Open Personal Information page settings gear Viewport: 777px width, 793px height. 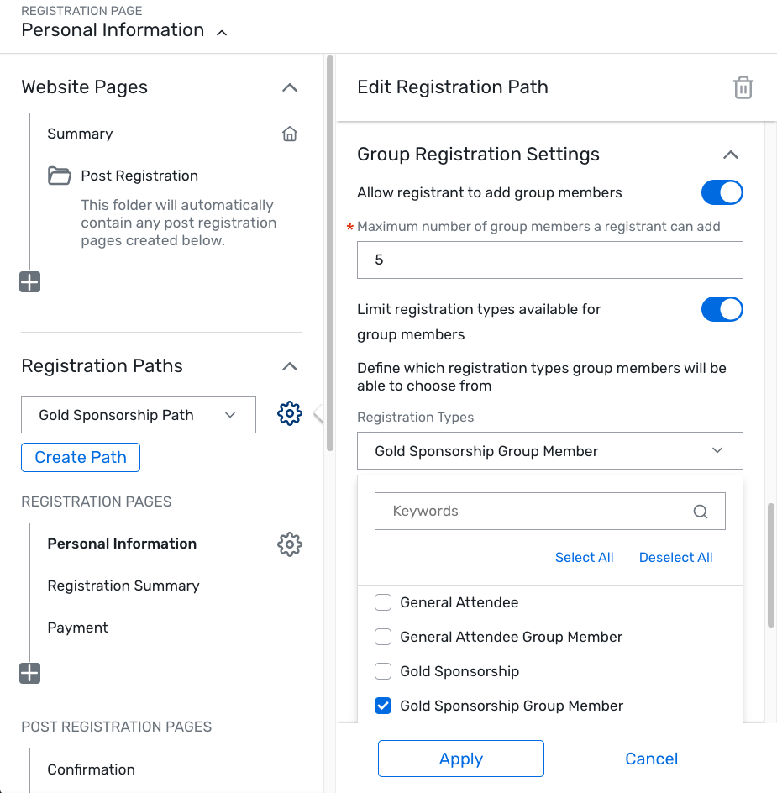point(290,544)
